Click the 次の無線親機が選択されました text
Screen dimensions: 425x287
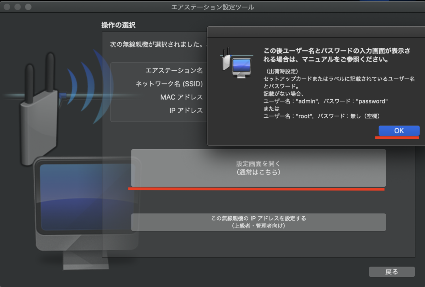pyautogui.click(x=156, y=45)
